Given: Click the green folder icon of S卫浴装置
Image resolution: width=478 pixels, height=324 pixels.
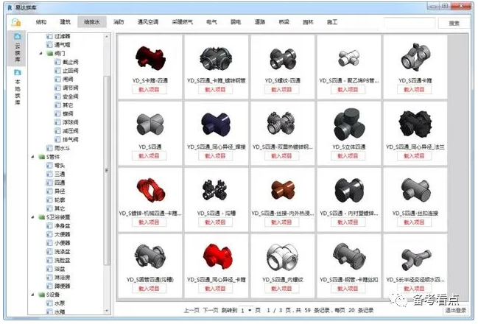Looking at the screenshot, I should (42, 217).
